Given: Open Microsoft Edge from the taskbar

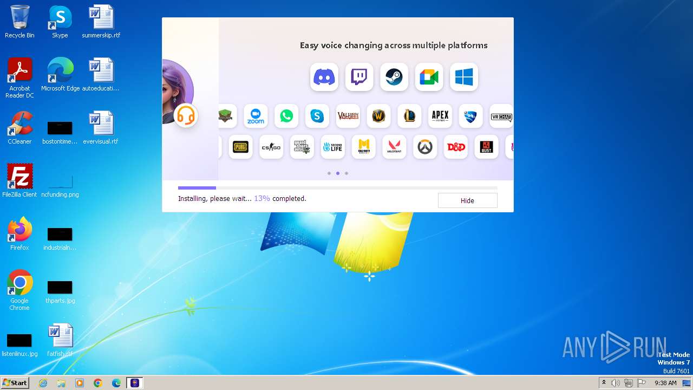Looking at the screenshot, I should click(116, 383).
